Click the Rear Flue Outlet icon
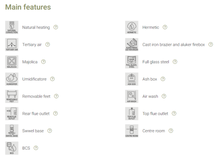 tap(12, 113)
